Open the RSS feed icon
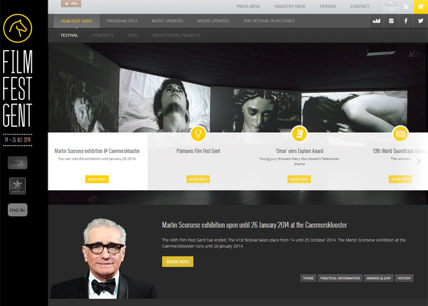This screenshot has height=306, width=428. pyautogui.click(x=406, y=7)
